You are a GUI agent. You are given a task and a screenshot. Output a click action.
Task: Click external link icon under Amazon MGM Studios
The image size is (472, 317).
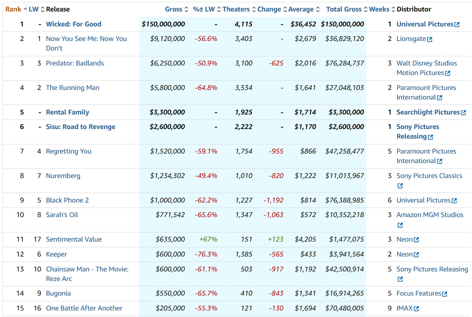pos(400,225)
